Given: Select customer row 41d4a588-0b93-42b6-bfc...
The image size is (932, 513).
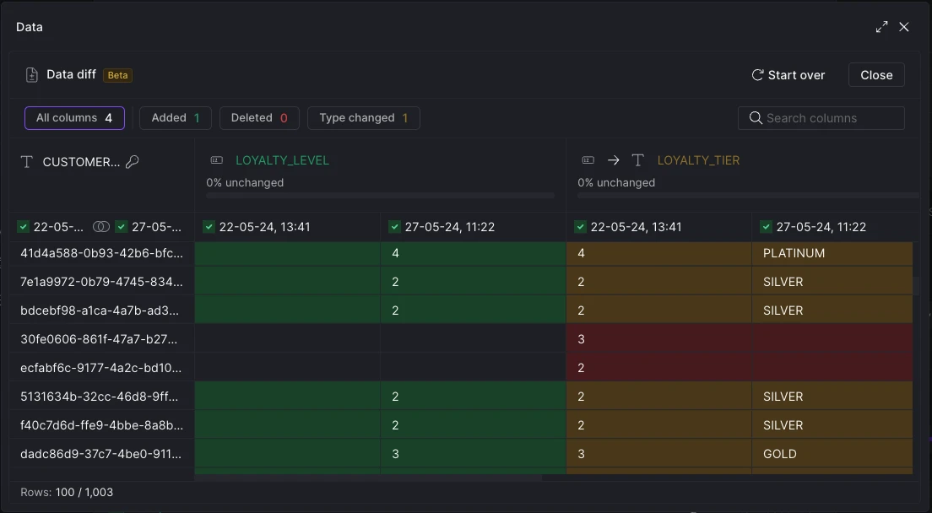Looking at the screenshot, I should coord(101,253).
